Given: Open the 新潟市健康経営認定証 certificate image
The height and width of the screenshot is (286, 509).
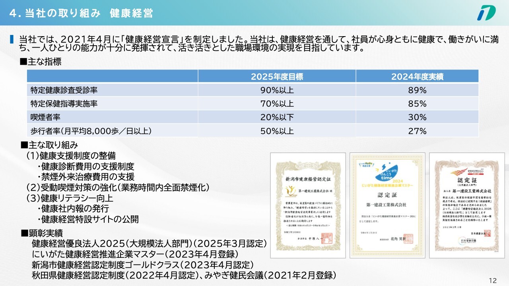Looking at the screenshot, I should (x=308, y=205).
